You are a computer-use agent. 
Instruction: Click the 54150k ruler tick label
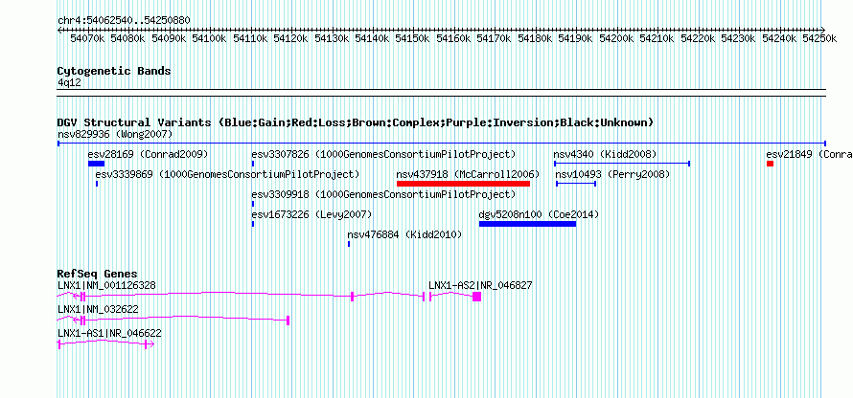[413, 38]
